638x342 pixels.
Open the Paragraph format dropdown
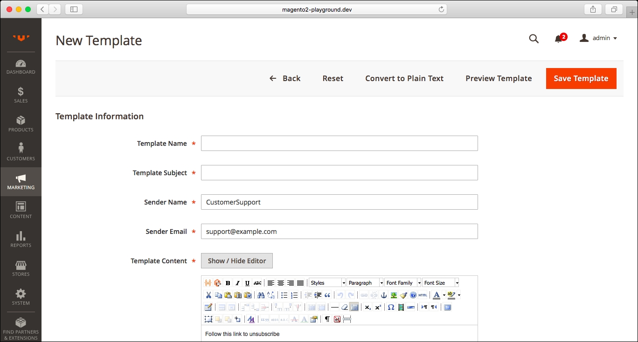[365, 283]
